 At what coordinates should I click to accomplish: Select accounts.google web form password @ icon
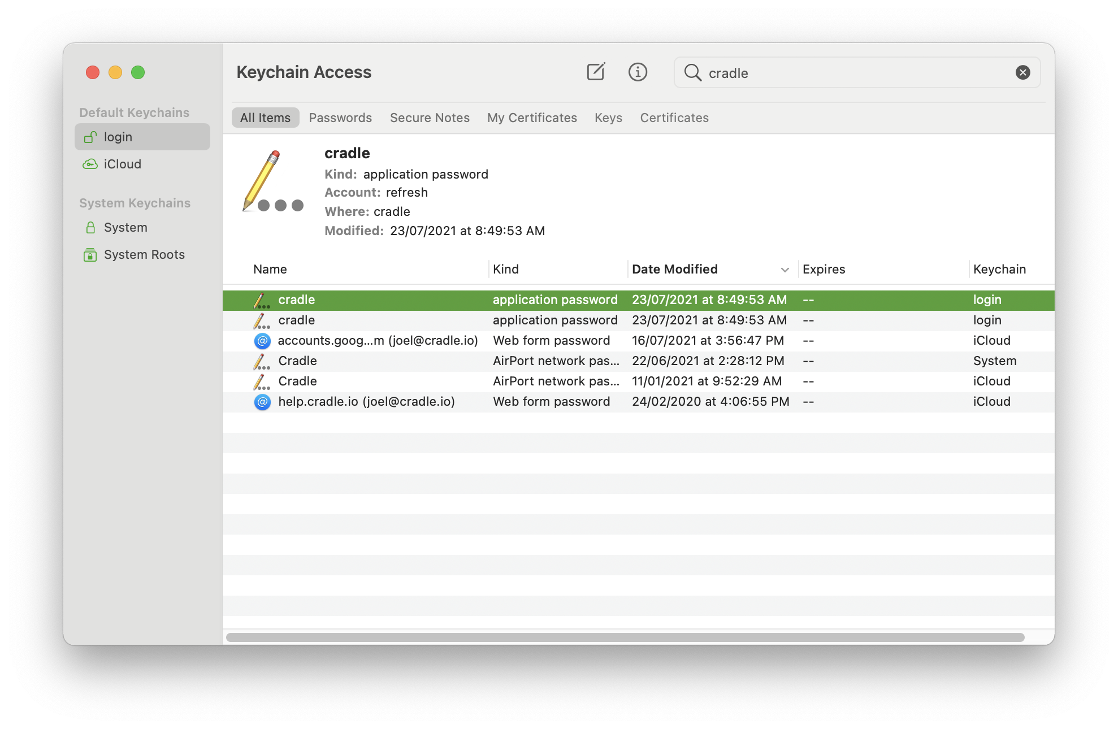tap(262, 341)
